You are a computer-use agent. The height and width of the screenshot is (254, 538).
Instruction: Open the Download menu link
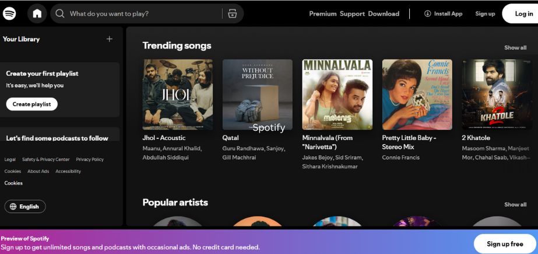pos(384,14)
